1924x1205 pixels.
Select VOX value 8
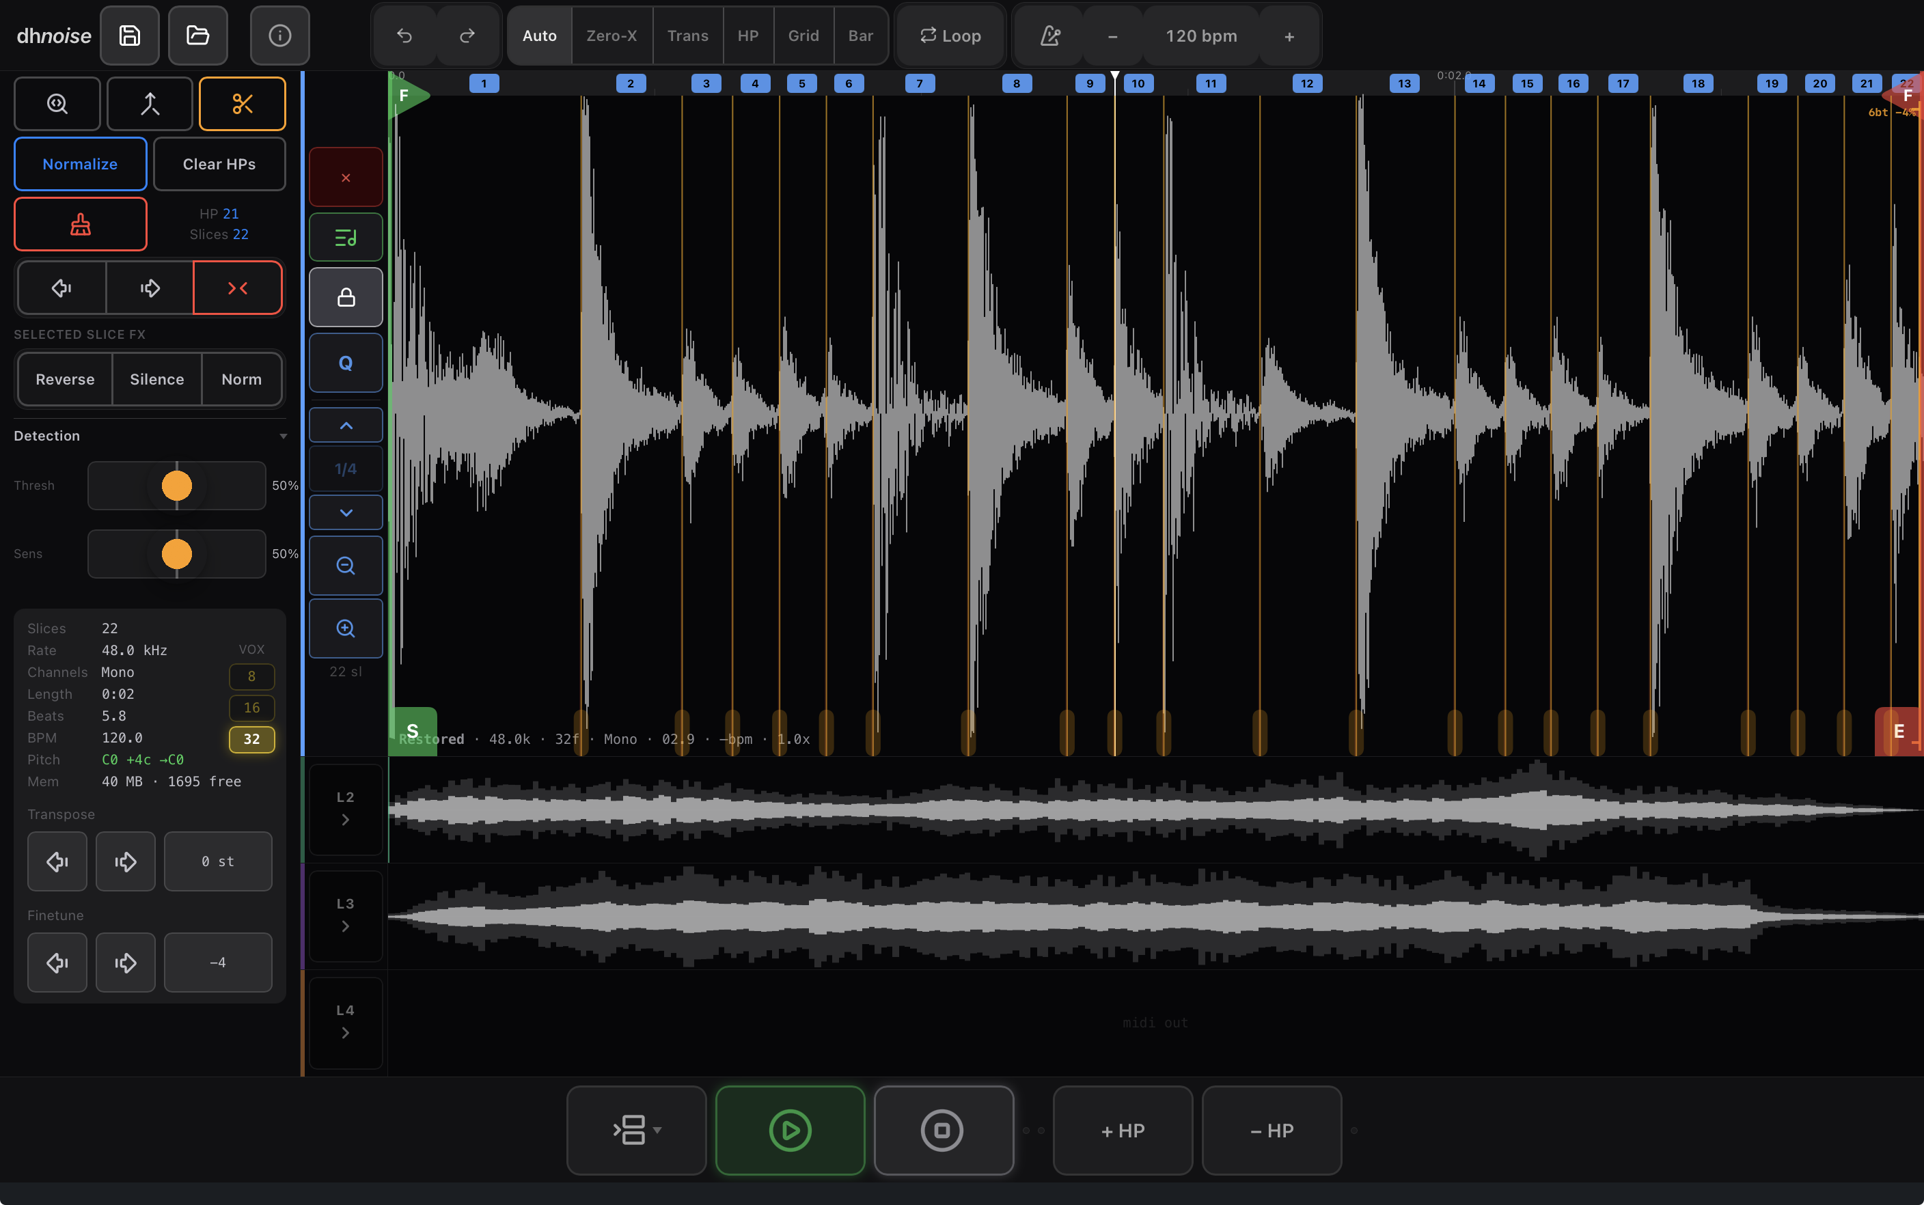[252, 676]
